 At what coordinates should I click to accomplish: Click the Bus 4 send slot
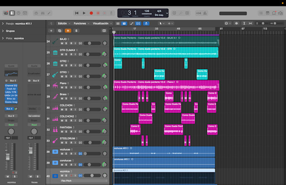[x=9, y=109]
